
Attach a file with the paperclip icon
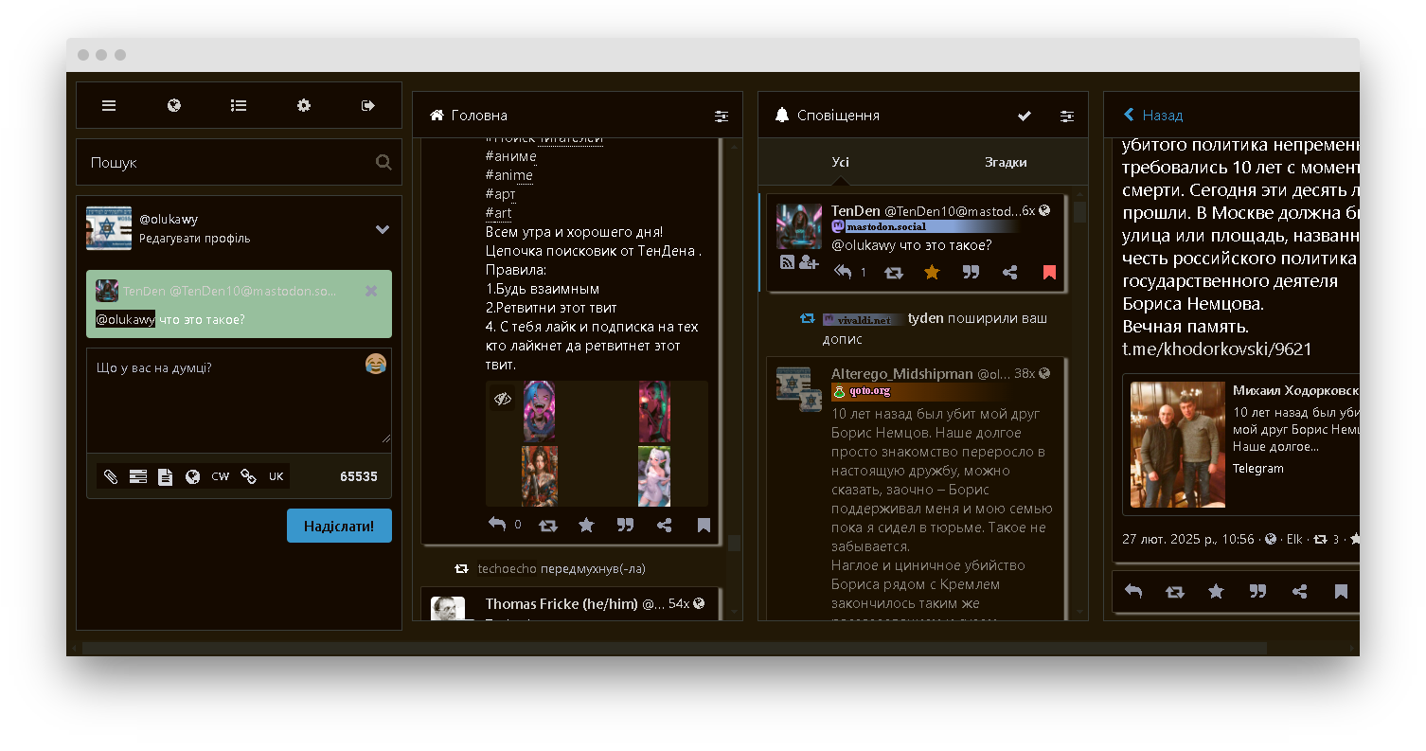(111, 476)
